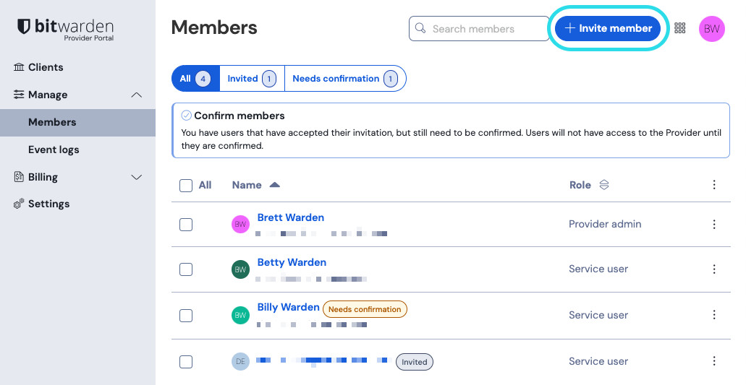Go to Event logs in sidebar

coord(54,150)
